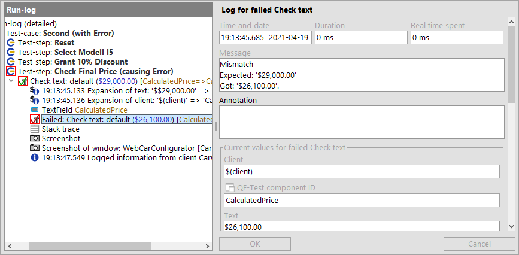519x255 pixels.
Task: Click inside the Annotation text area
Action: [362, 122]
